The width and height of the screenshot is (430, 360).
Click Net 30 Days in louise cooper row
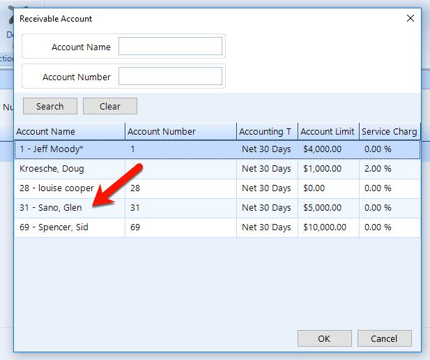268,188
